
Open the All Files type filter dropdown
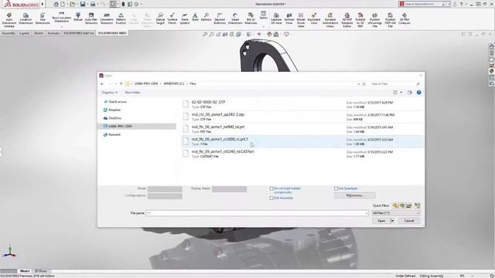point(396,213)
